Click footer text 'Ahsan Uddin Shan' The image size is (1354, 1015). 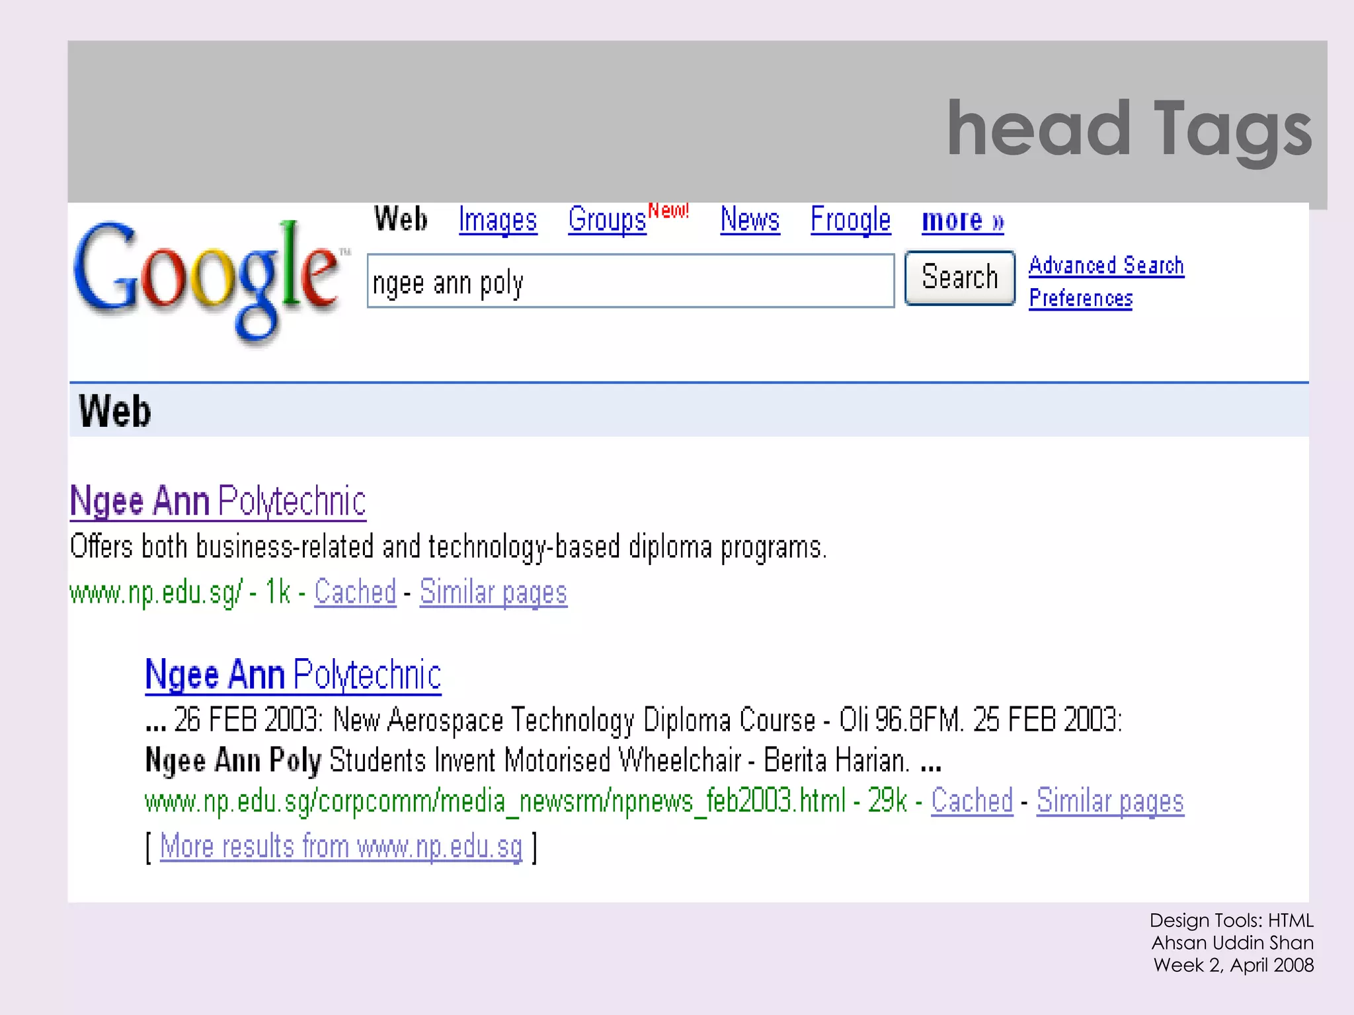(x=1232, y=943)
